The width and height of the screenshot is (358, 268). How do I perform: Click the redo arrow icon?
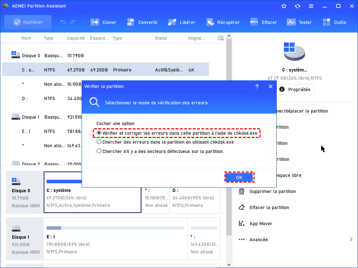pos(72,22)
